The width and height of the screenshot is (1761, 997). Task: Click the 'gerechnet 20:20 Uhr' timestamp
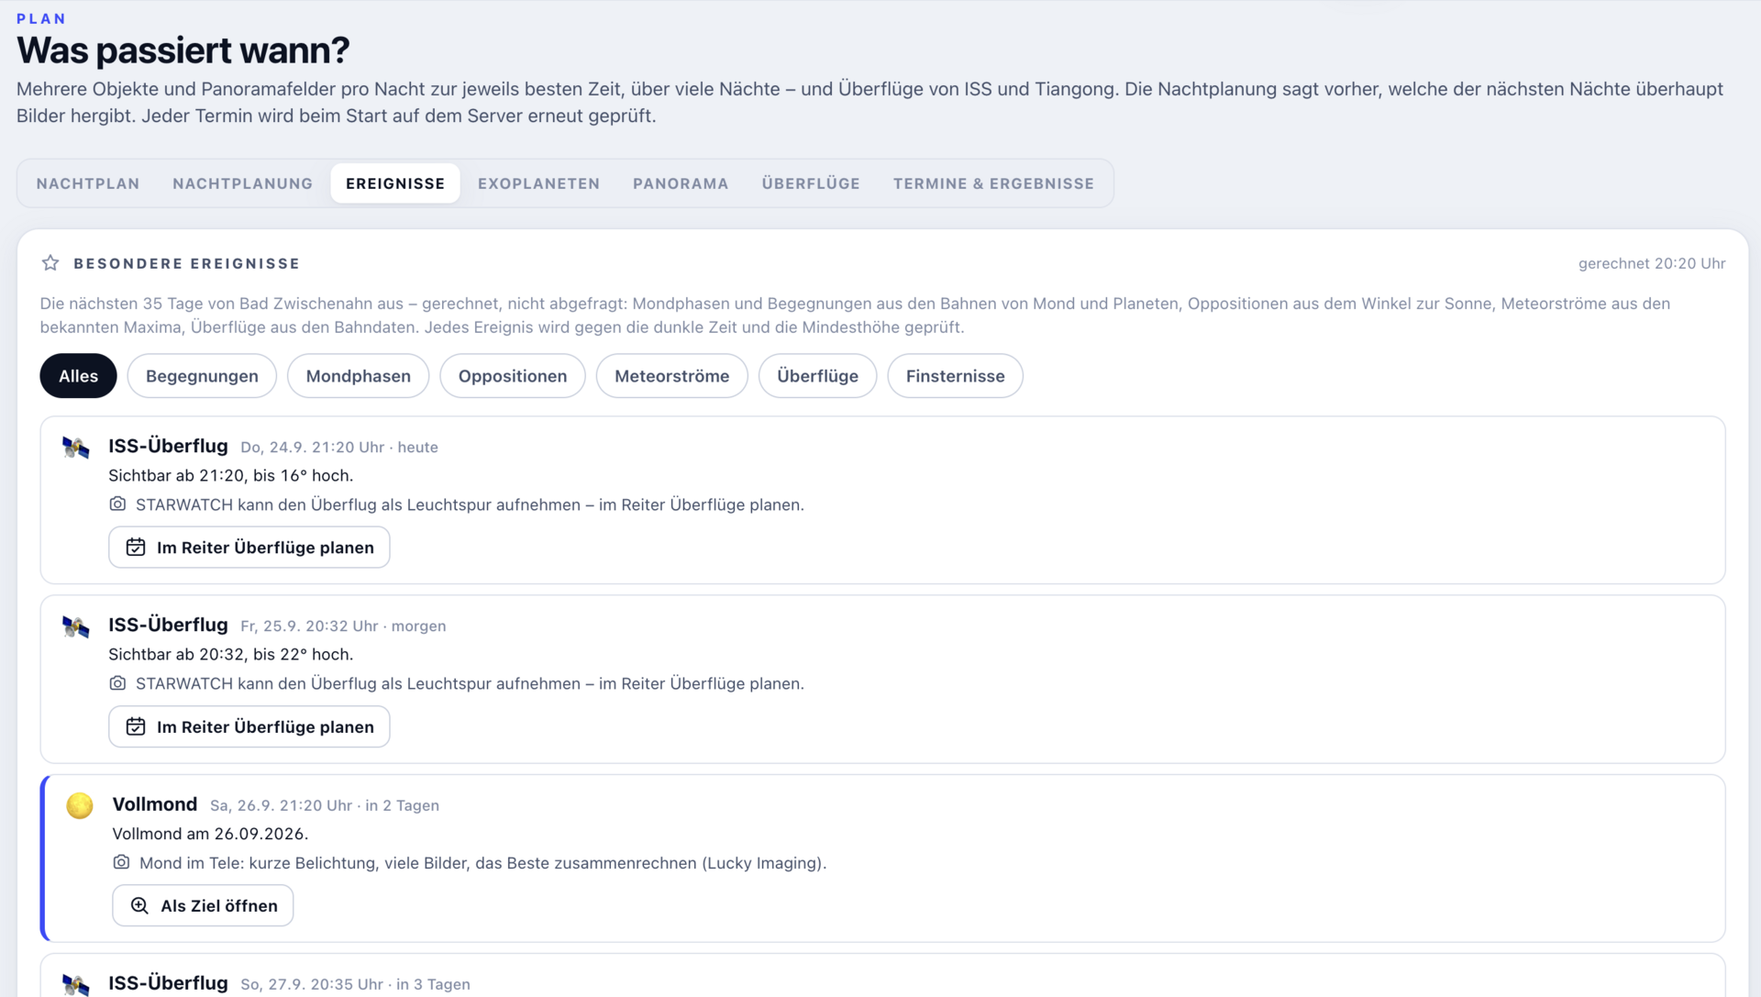click(1652, 264)
